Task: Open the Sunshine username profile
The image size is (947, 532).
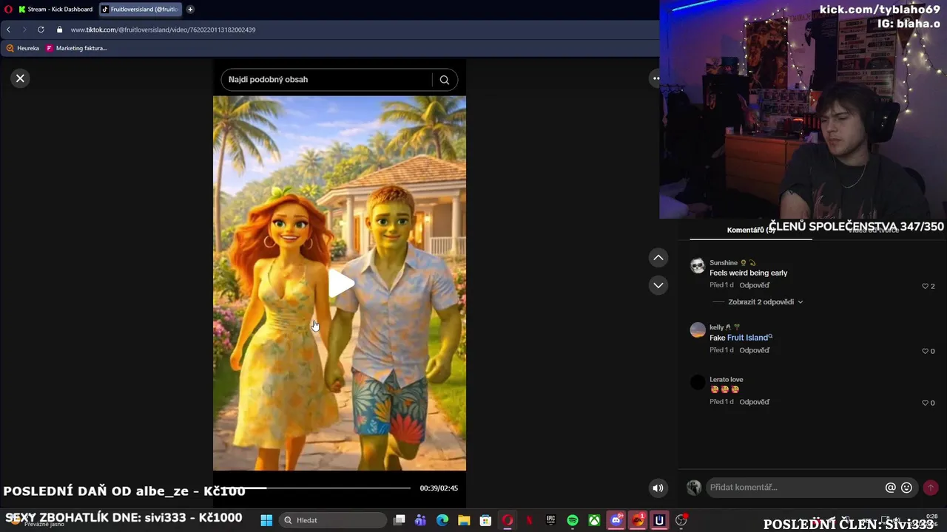Action: click(724, 262)
